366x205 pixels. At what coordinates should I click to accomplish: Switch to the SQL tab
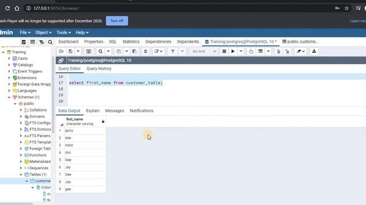click(x=113, y=42)
